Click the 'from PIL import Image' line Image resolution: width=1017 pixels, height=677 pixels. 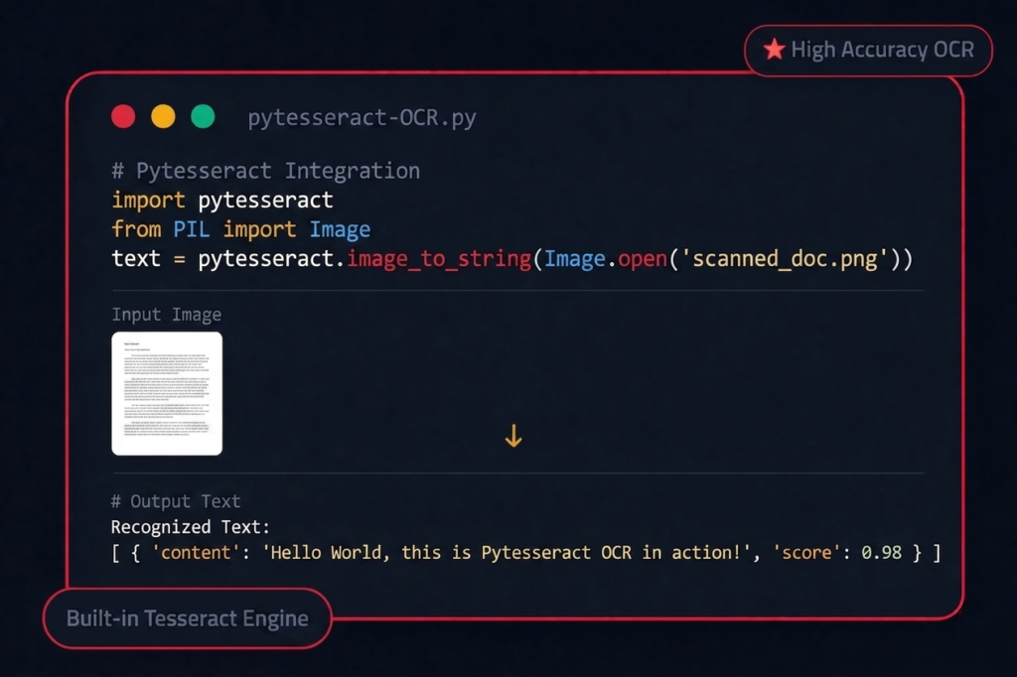(x=240, y=229)
